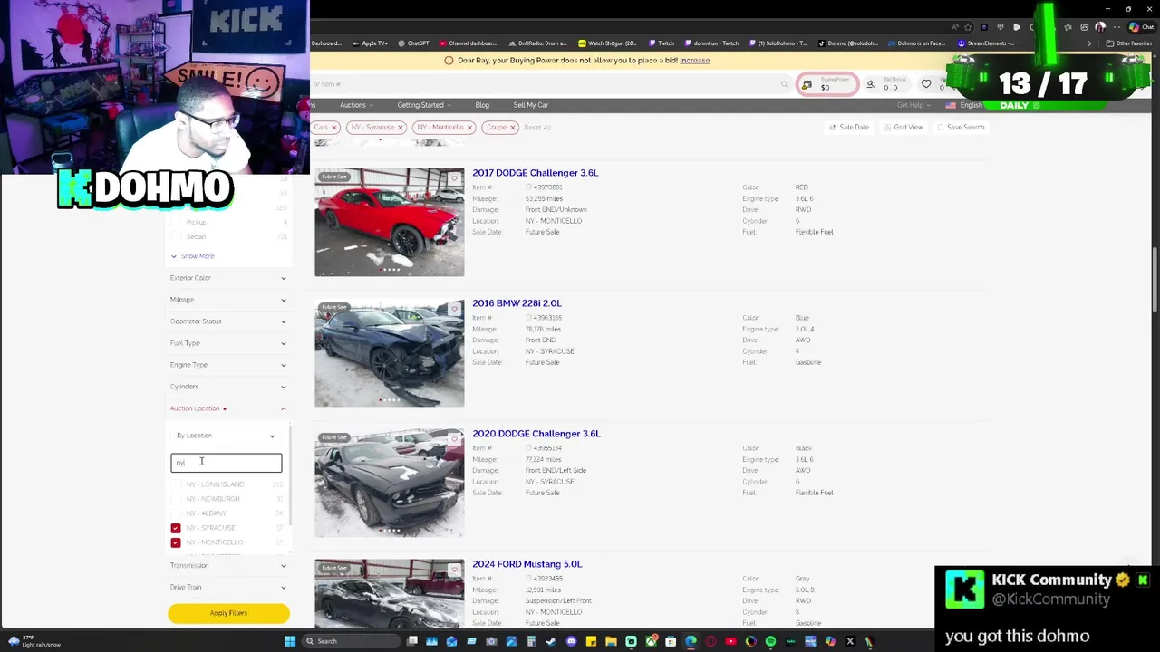Screen dimensions: 1160x652
Task: Click the location search input field
Action: click(227, 463)
